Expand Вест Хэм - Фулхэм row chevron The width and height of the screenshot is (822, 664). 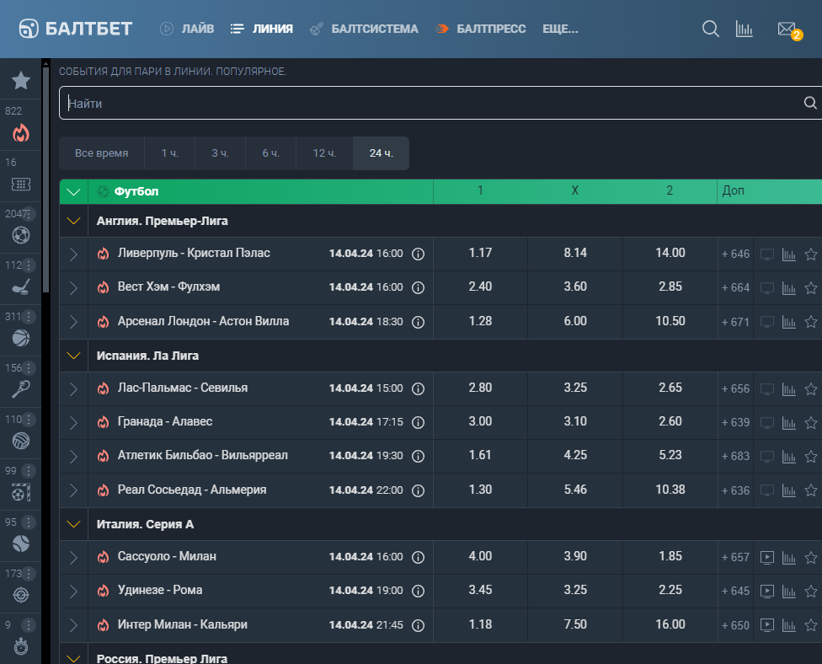coord(74,288)
